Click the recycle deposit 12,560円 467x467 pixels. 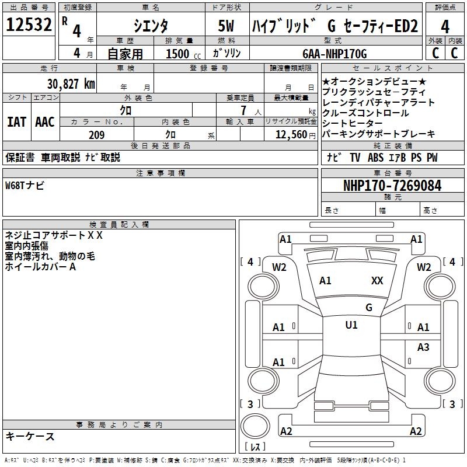coord(295,135)
